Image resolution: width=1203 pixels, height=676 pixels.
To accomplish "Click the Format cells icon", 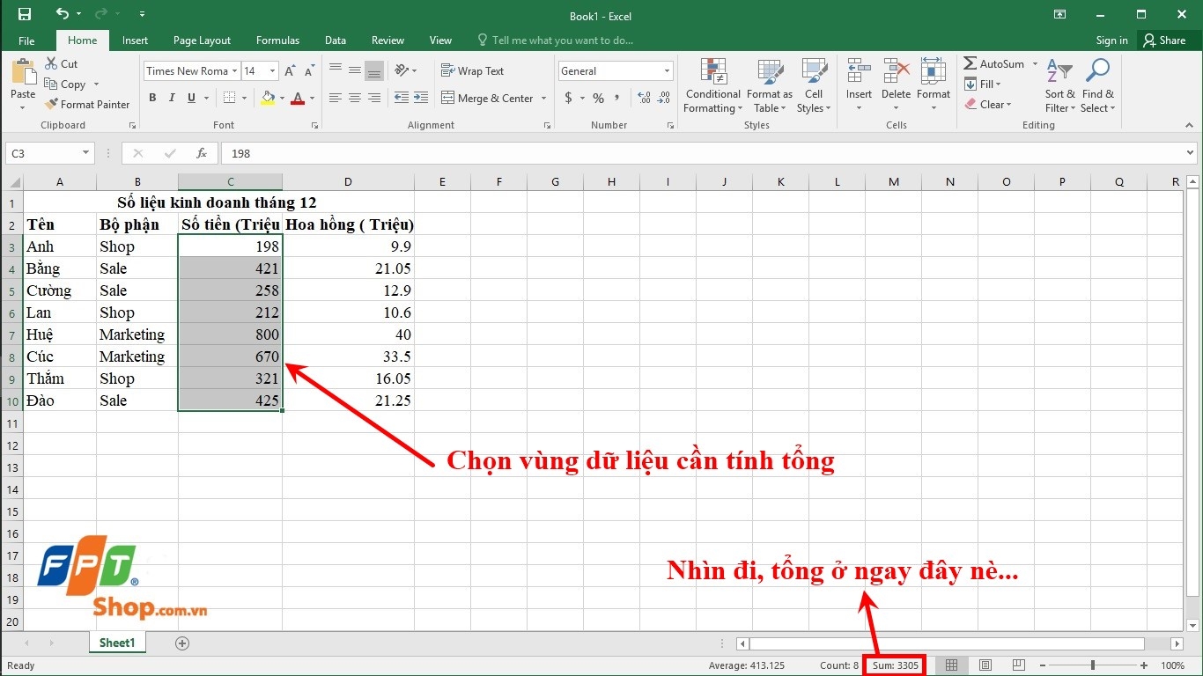I will pyautogui.click(x=934, y=71).
